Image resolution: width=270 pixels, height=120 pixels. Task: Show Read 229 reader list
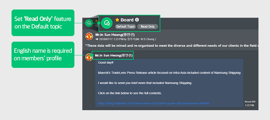click(x=250, y=102)
